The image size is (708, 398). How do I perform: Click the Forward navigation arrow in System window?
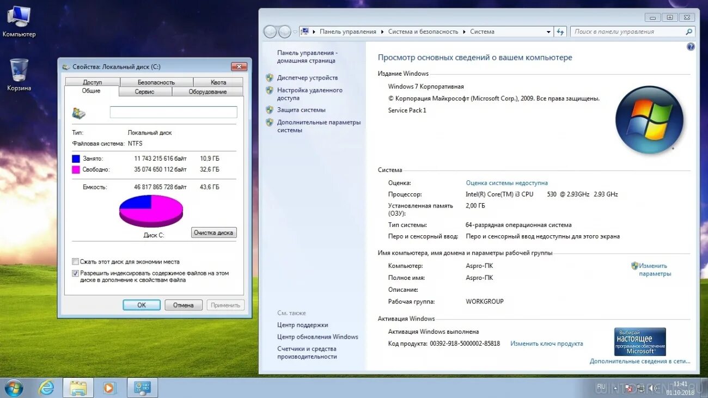(285, 32)
